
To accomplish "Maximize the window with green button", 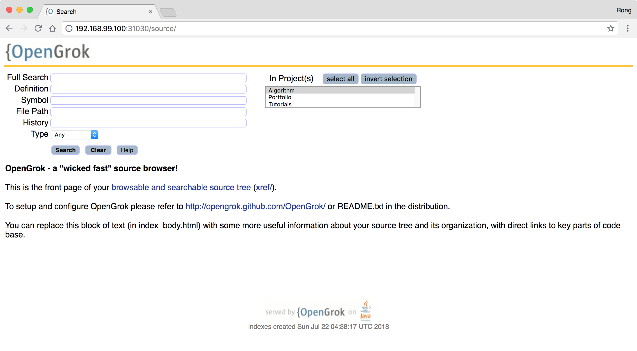I will pos(30,10).
